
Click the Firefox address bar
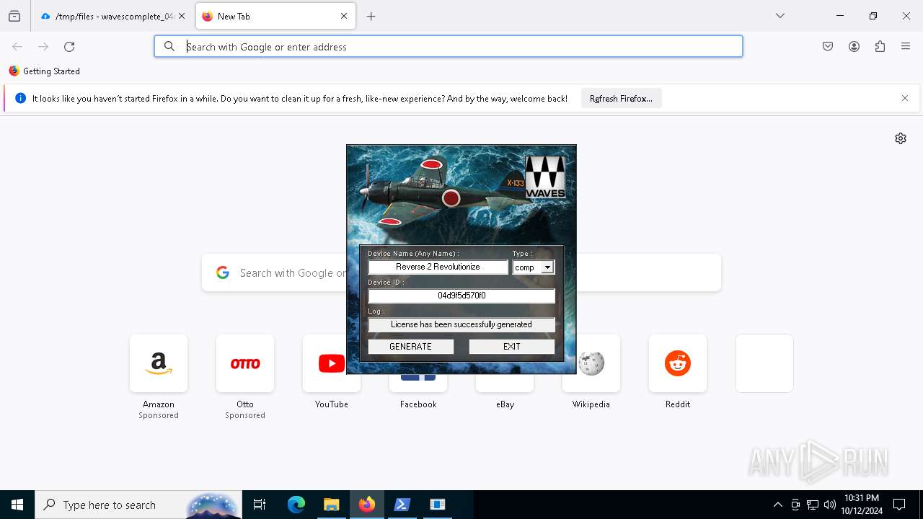click(449, 47)
